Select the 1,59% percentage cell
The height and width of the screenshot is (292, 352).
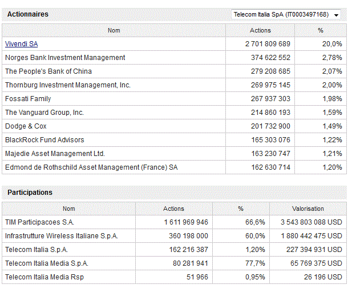coord(332,113)
